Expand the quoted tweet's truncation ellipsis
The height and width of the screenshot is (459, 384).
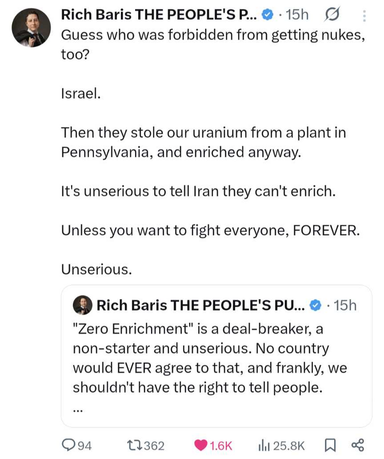click(78, 408)
